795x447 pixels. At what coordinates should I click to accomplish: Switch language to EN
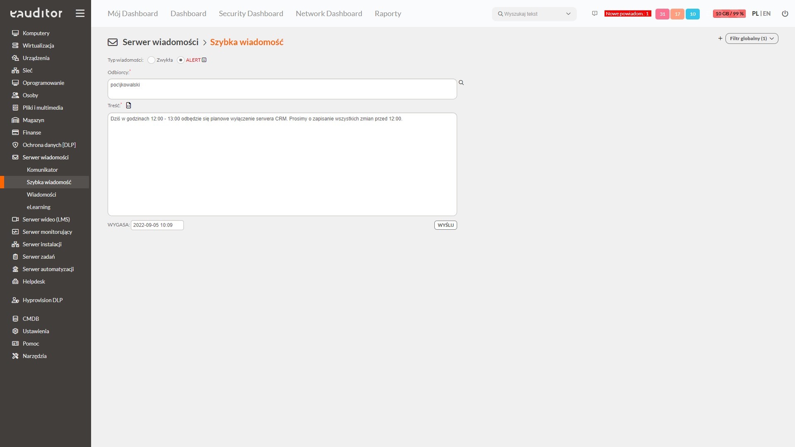(x=767, y=14)
